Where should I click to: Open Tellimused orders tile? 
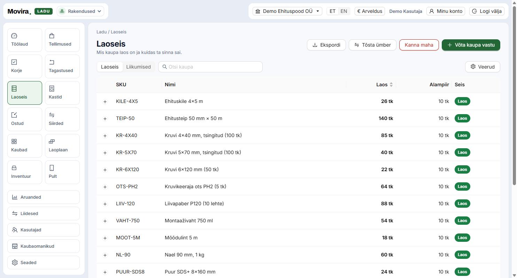tap(62, 40)
